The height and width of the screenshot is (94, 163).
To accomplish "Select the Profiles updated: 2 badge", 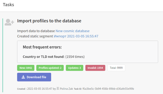I will coord(50,68).
